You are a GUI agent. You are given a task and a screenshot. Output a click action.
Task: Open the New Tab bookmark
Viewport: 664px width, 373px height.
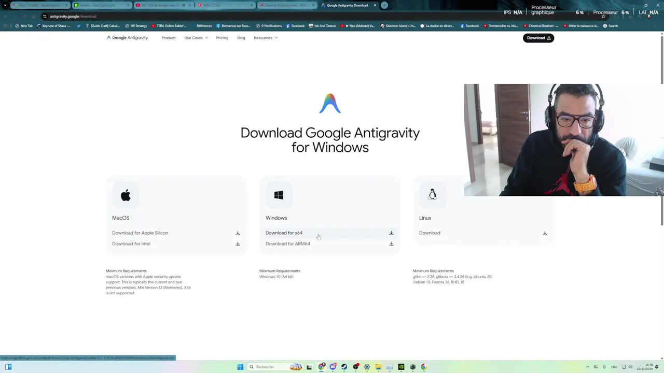coord(24,26)
